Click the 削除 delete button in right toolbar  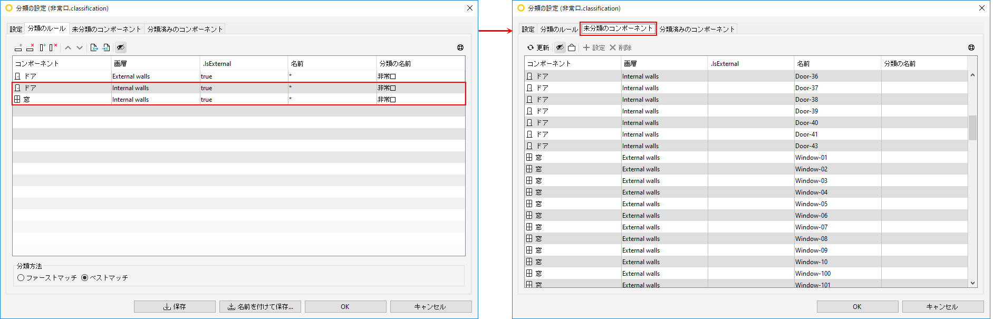tap(620, 47)
